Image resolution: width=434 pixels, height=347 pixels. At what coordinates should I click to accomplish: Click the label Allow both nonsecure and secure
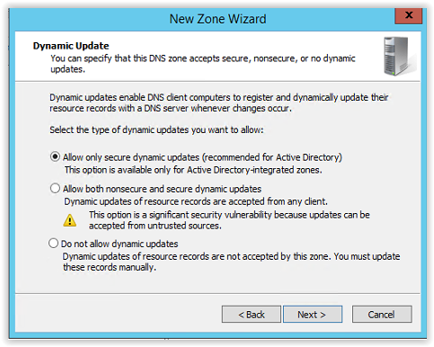coord(162,189)
